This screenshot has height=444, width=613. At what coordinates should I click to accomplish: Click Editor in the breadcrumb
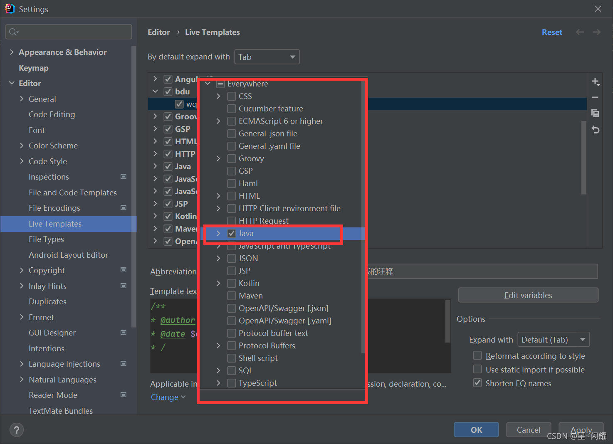(x=159, y=32)
